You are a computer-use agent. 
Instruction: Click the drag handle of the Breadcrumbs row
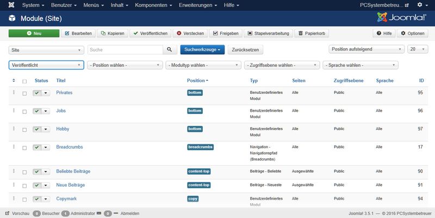click(x=14, y=146)
